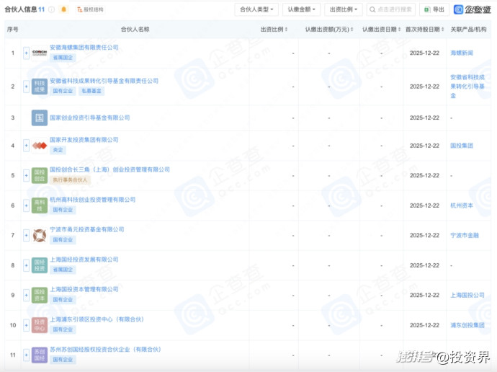Click the 点击进行搜索 search field
This screenshot has height=372, width=497.
(391, 9)
